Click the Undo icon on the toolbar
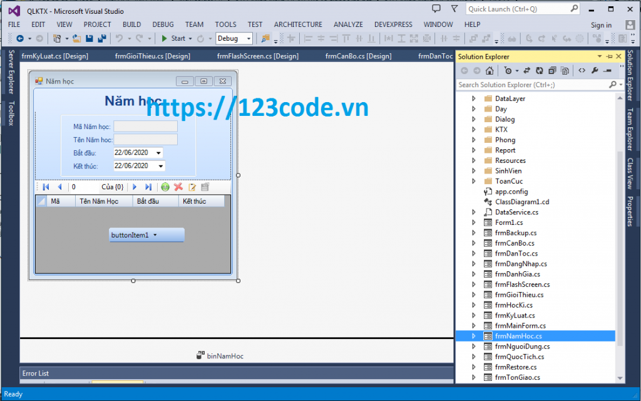Image resolution: width=641 pixels, height=401 pixels. [x=119, y=38]
